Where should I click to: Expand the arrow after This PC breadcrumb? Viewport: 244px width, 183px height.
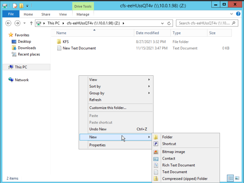click(63, 23)
